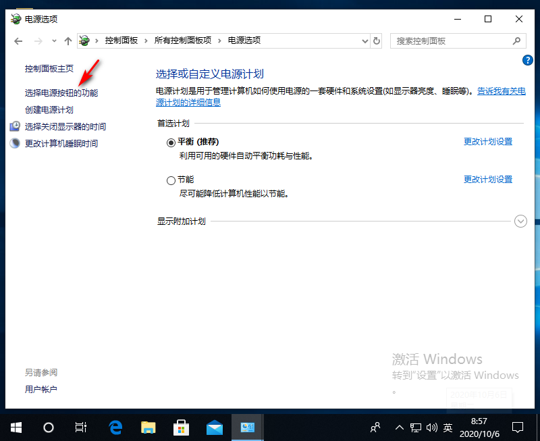Open the volume icon in system tray

[x=432, y=427]
